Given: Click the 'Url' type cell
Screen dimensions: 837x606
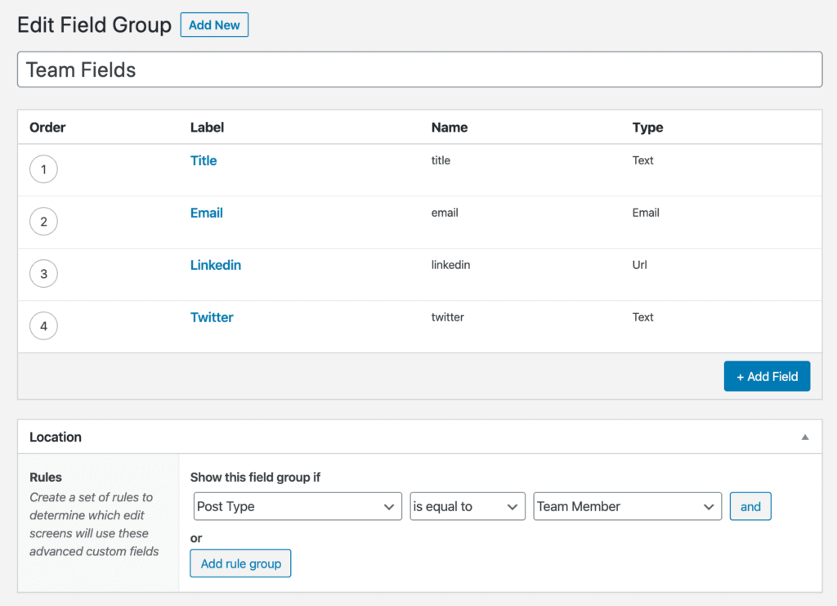Looking at the screenshot, I should tap(639, 265).
